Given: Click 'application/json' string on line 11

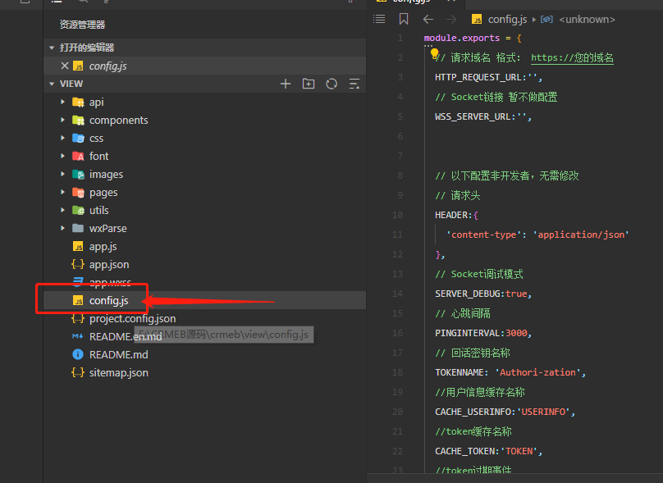Looking at the screenshot, I should click(x=581, y=235).
